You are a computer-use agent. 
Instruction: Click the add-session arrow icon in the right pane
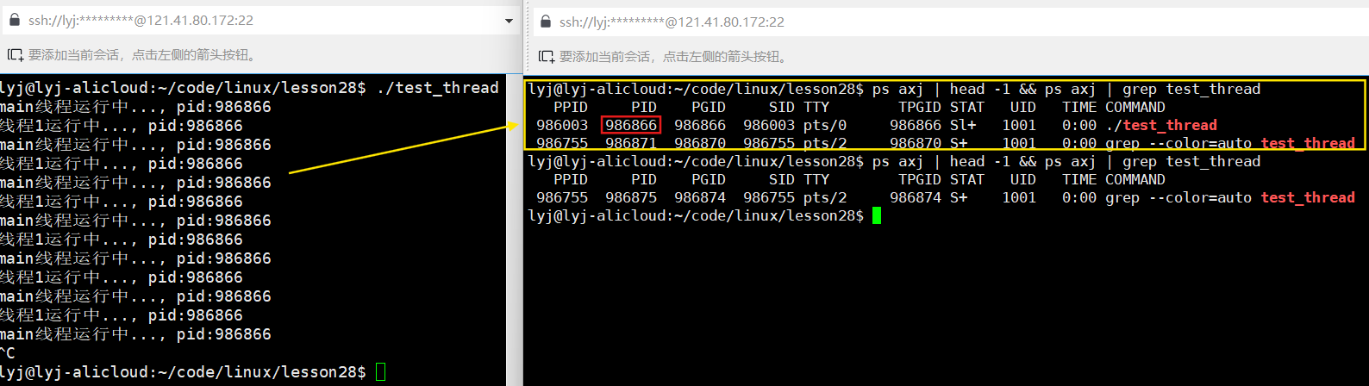[547, 57]
